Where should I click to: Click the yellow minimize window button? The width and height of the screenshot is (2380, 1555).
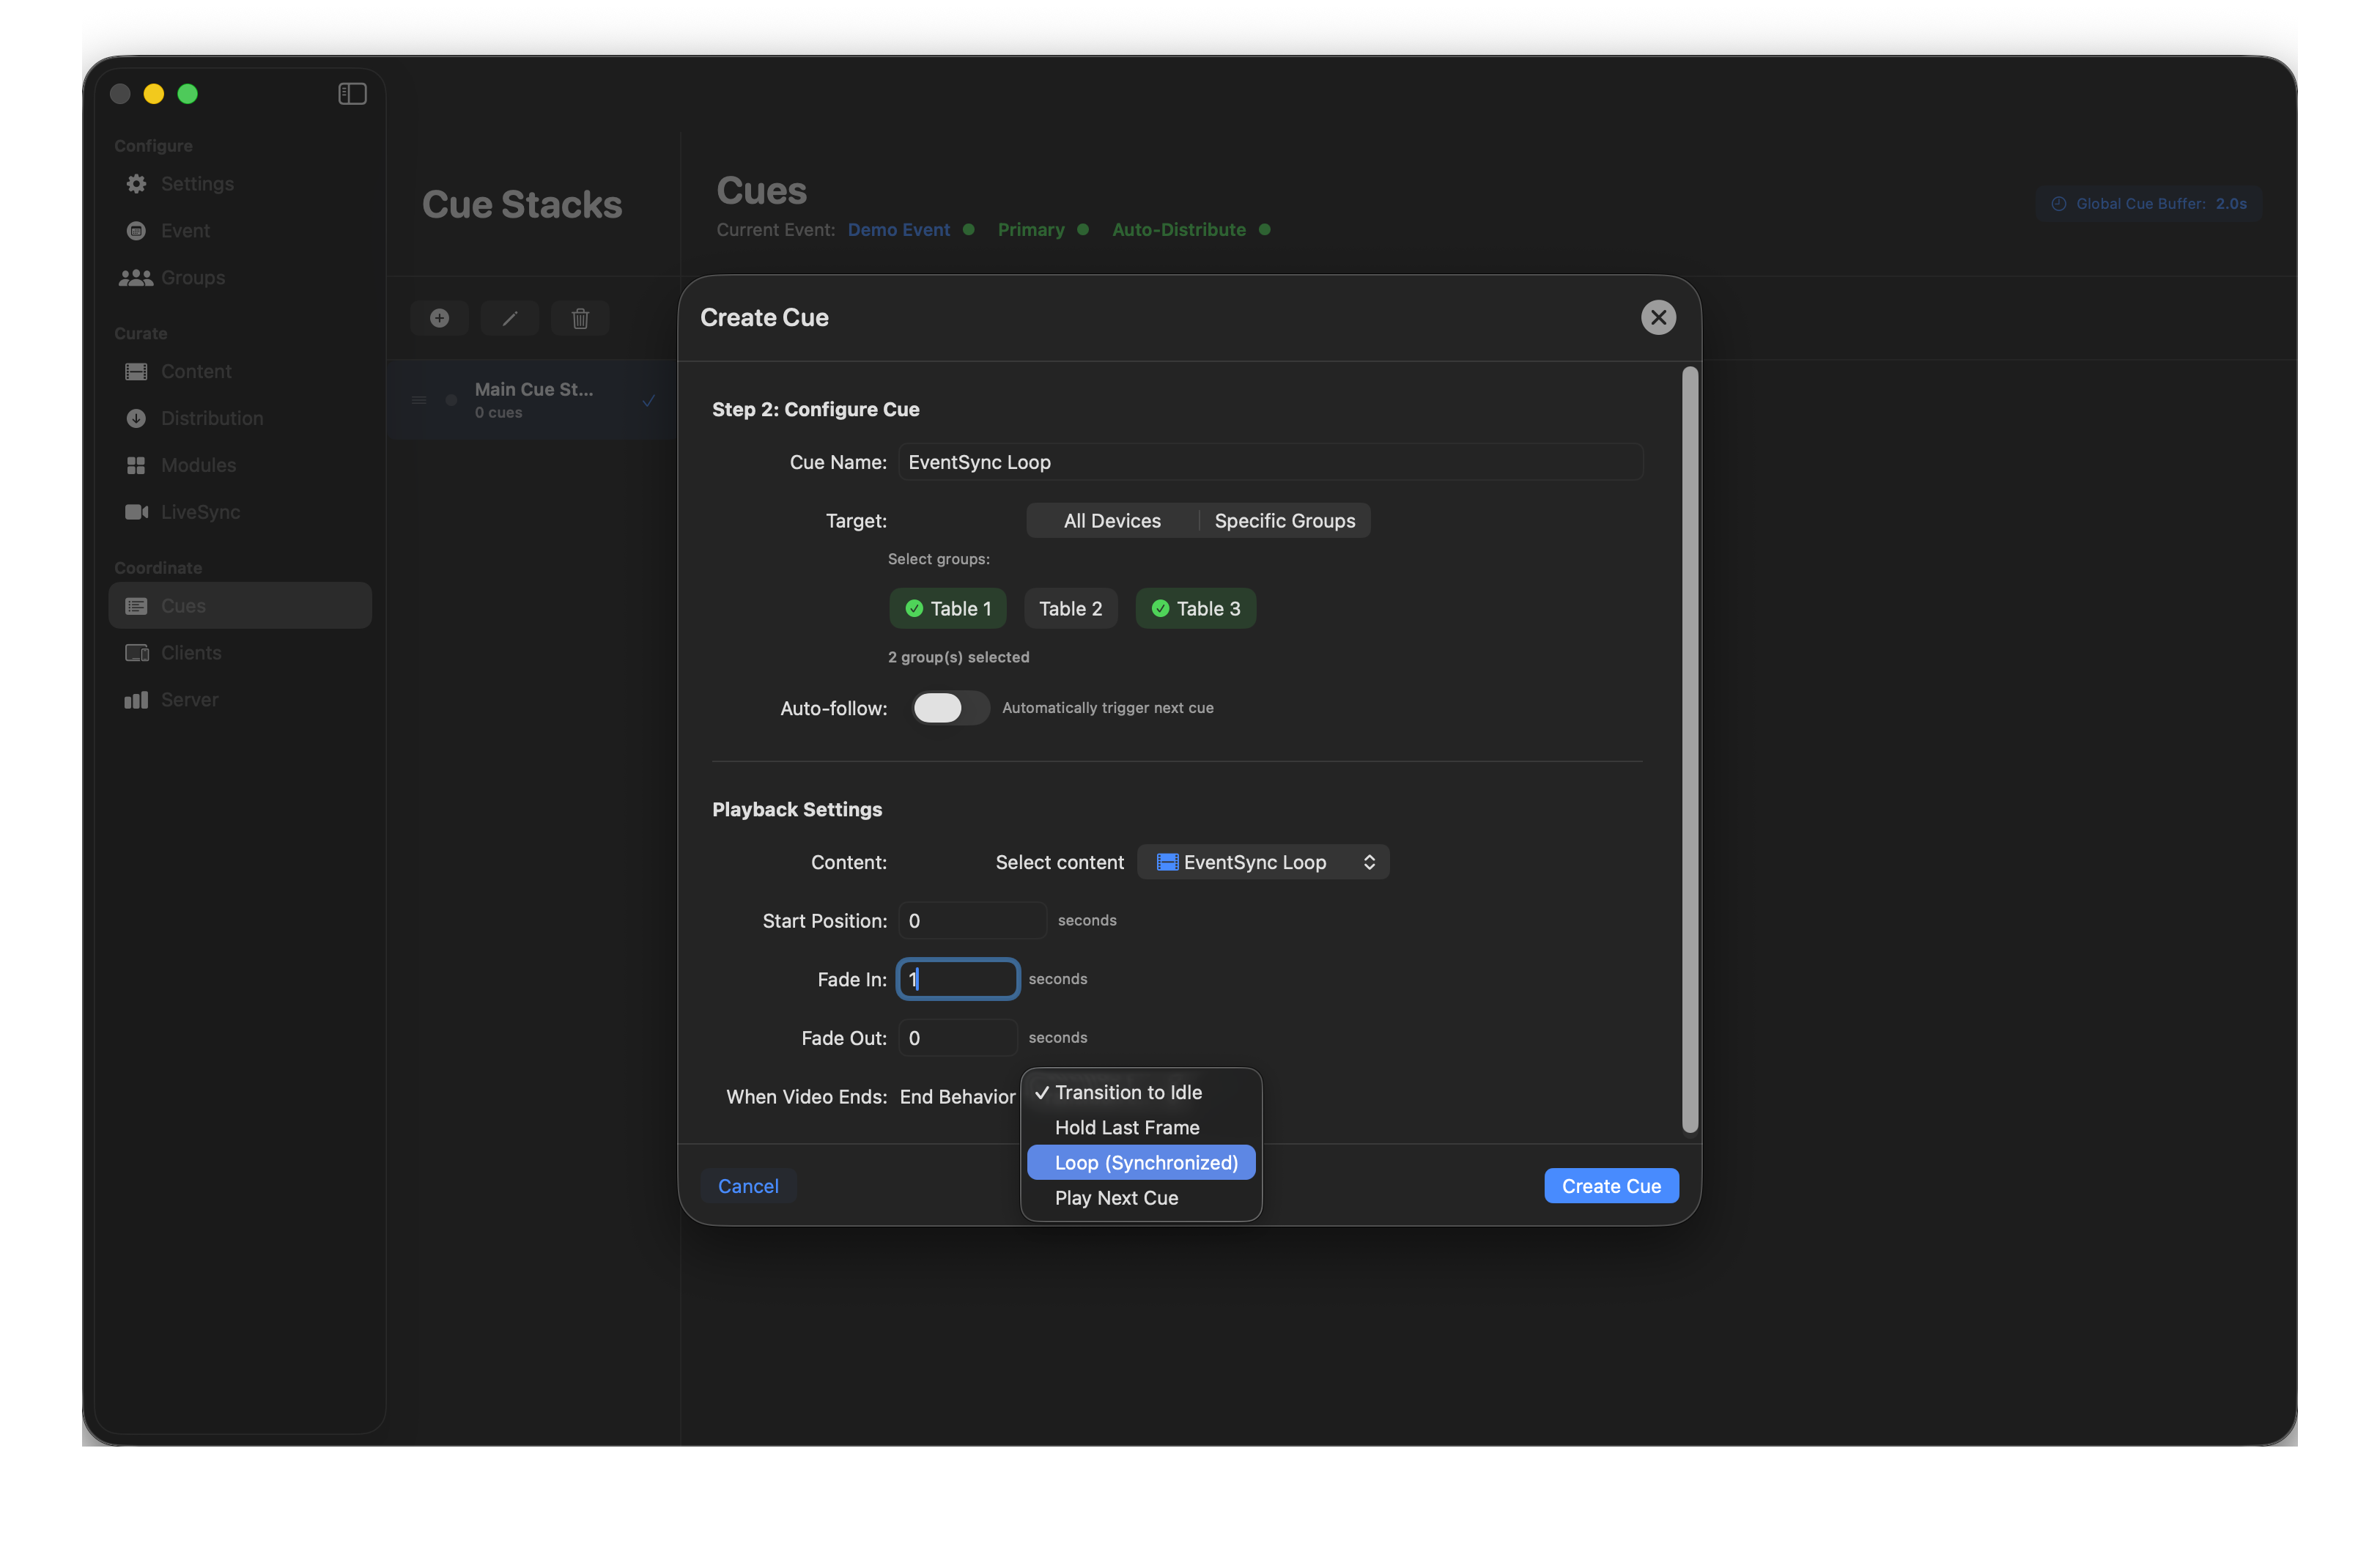(154, 94)
